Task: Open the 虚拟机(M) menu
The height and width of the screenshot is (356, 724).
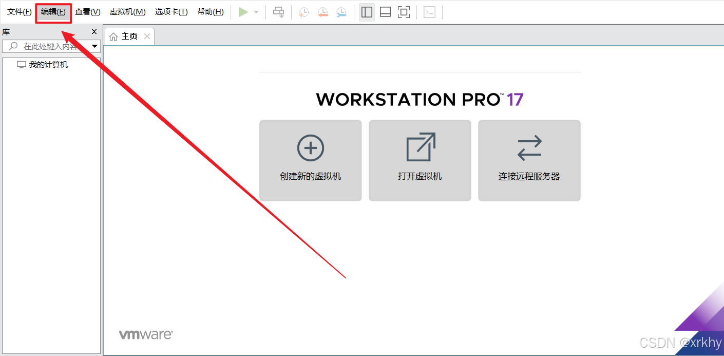Action: coord(128,12)
